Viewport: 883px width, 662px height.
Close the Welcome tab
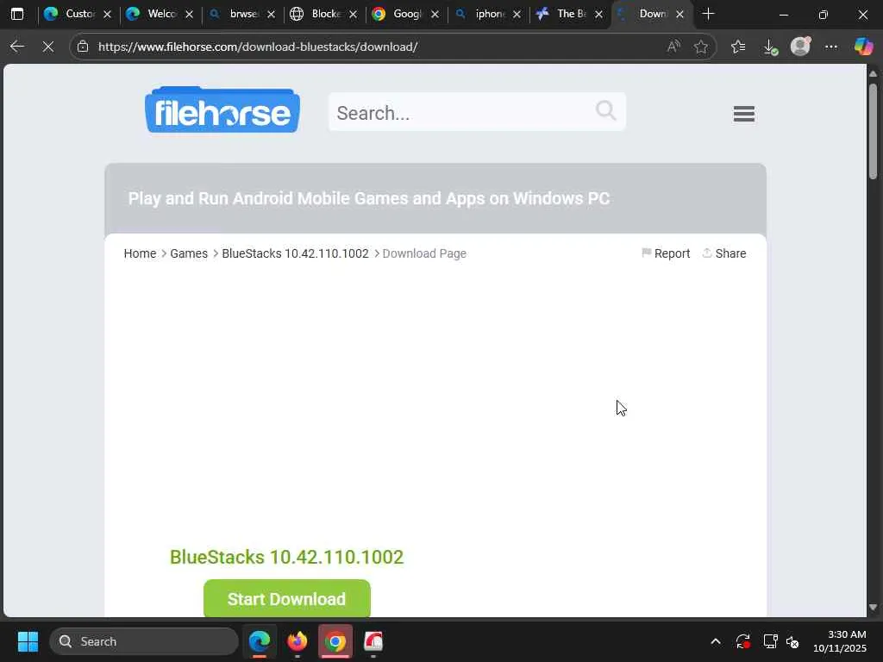pyautogui.click(x=189, y=15)
